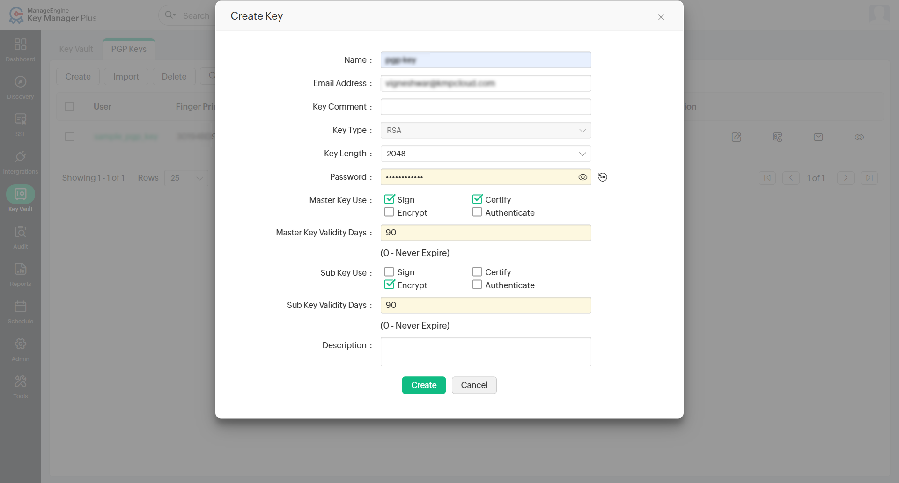The image size is (899, 483).
Task: Check Sub Key Use Certify
Action: click(477, 271)
